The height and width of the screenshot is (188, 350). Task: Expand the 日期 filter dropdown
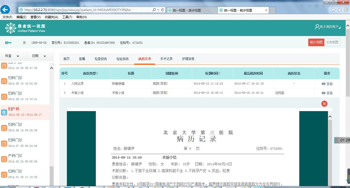click(x=39, y=56)
